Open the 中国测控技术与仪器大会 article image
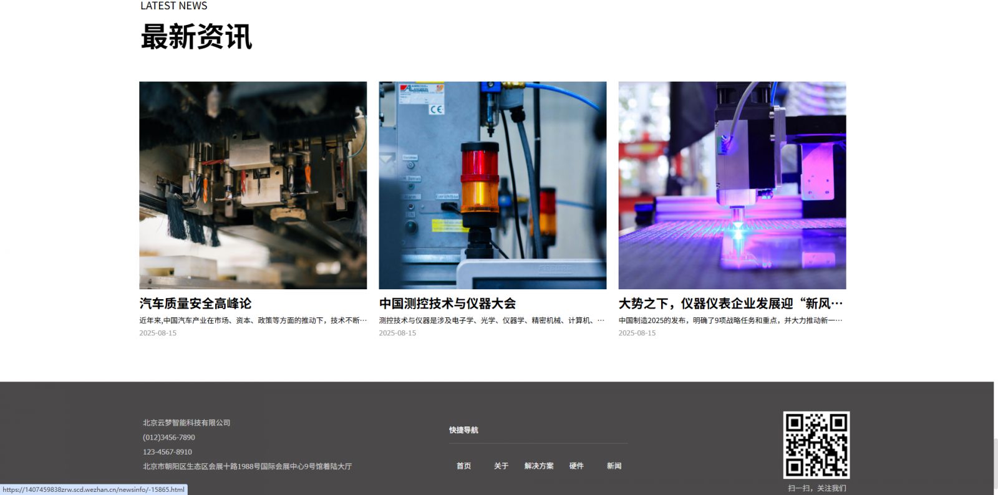 tap(492, 185)
